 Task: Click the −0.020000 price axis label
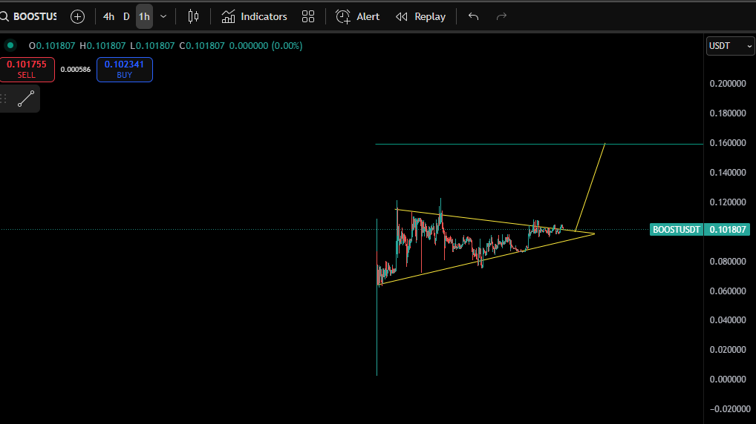tap(730, 408)
